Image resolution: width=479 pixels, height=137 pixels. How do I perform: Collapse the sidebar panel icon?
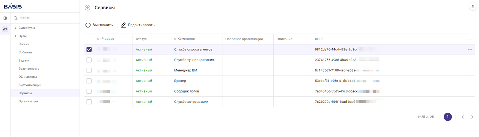pos(5,18)
